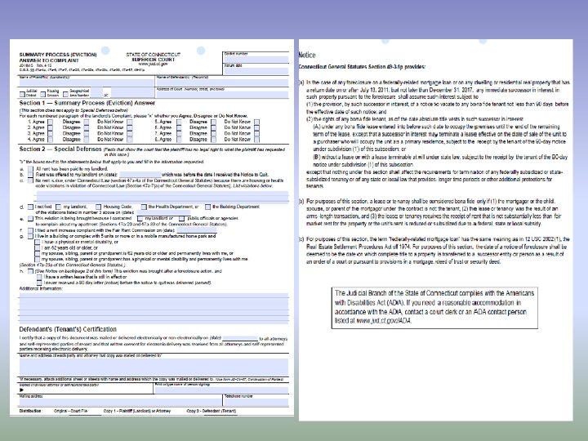588x441 pixels.
Task: Click the Mailing address field
Action: [120, 402]
